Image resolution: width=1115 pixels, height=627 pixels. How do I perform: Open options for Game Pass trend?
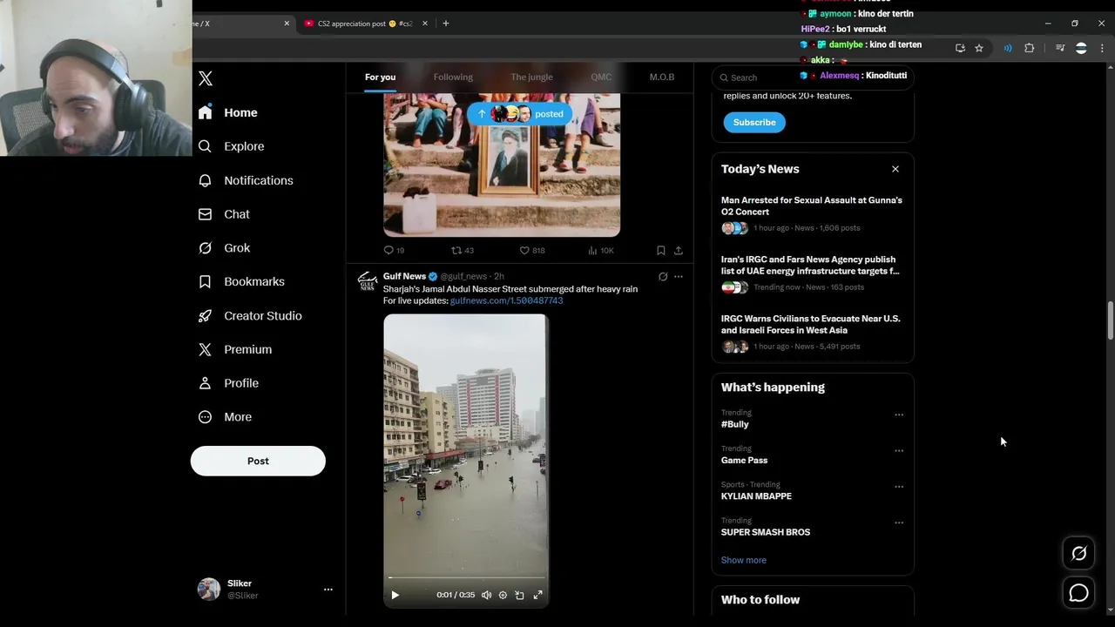pyautogui.click(x=899, y=451)
